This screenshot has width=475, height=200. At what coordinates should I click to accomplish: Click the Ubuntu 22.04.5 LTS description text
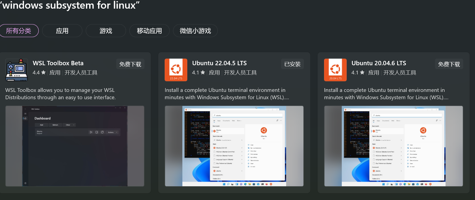pos(227,94)
